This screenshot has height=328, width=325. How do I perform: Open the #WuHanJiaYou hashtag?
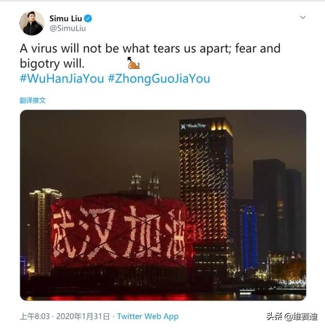62,79
